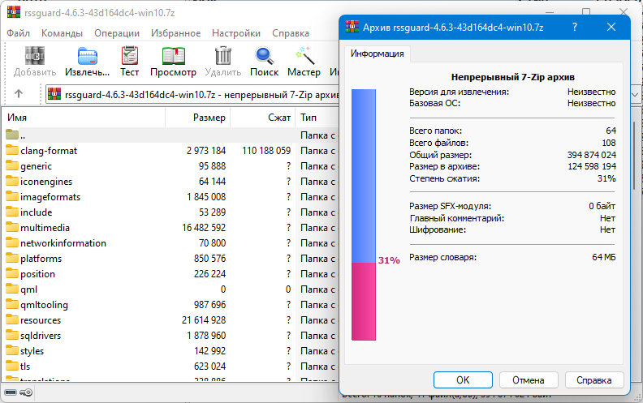This screenshot has height=403, width=643.
Task: Click the packed size 110 188 059
Action: click(x=266, y=151)
